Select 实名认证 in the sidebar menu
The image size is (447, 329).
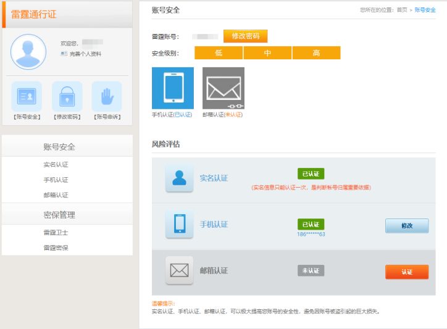[56, 164]
